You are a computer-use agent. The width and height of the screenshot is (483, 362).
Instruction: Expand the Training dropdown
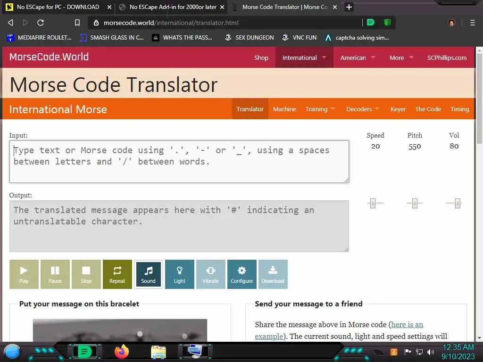320,109
